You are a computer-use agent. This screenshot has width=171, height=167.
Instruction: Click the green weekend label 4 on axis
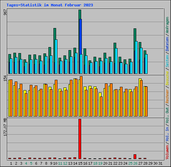26,163
